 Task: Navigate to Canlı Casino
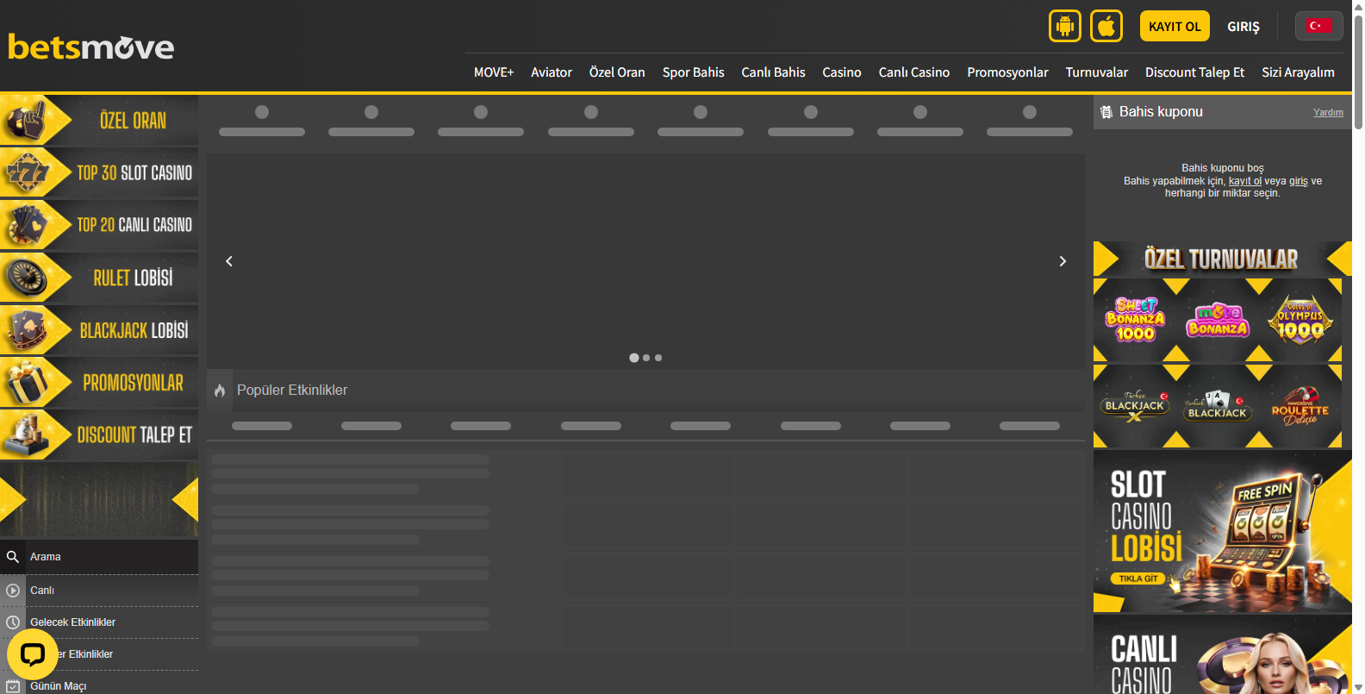tap(914, 72)
